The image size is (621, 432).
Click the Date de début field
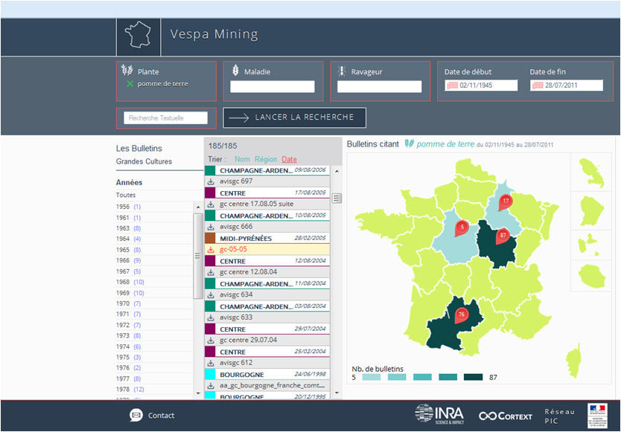(x=481, y=86)
